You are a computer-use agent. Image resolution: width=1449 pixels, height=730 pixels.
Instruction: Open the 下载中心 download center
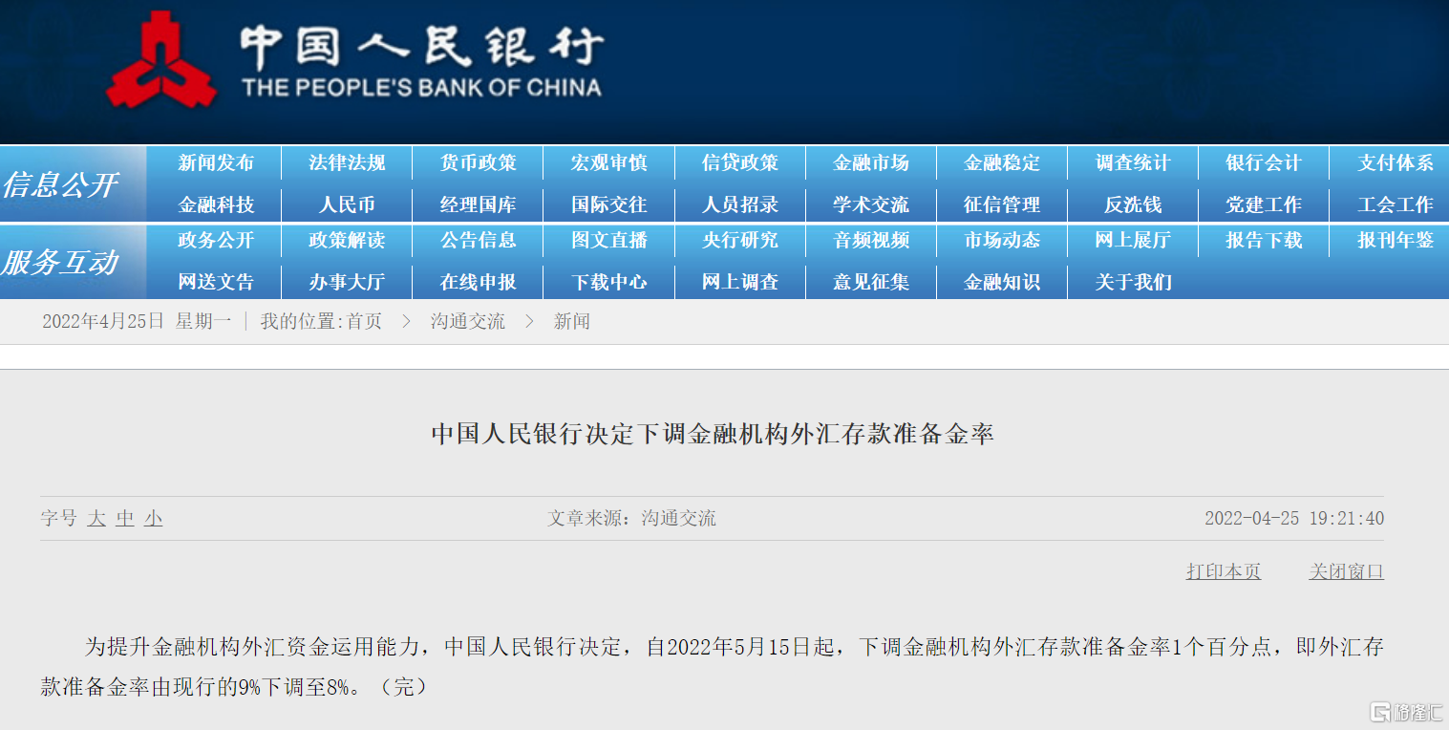[607, 281]
